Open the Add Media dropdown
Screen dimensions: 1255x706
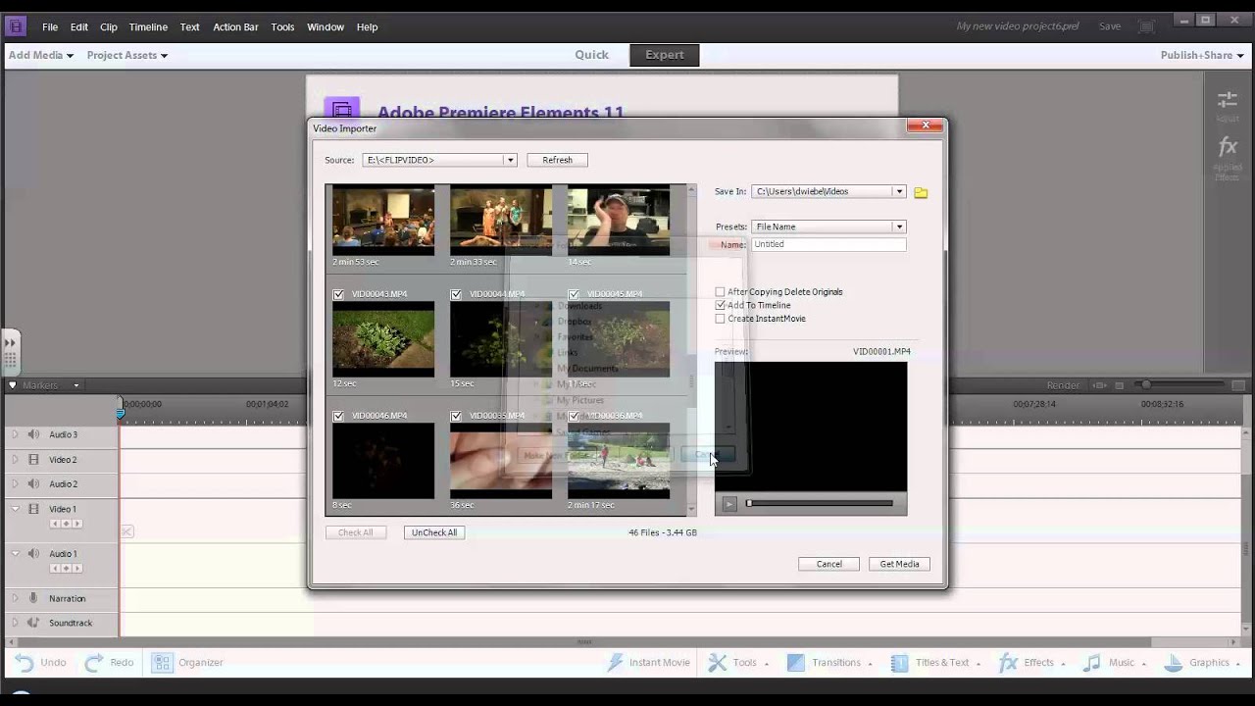[x=41, y=55]
